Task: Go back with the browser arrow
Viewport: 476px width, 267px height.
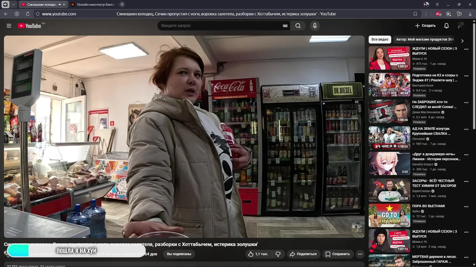Action: click(6, 14)
